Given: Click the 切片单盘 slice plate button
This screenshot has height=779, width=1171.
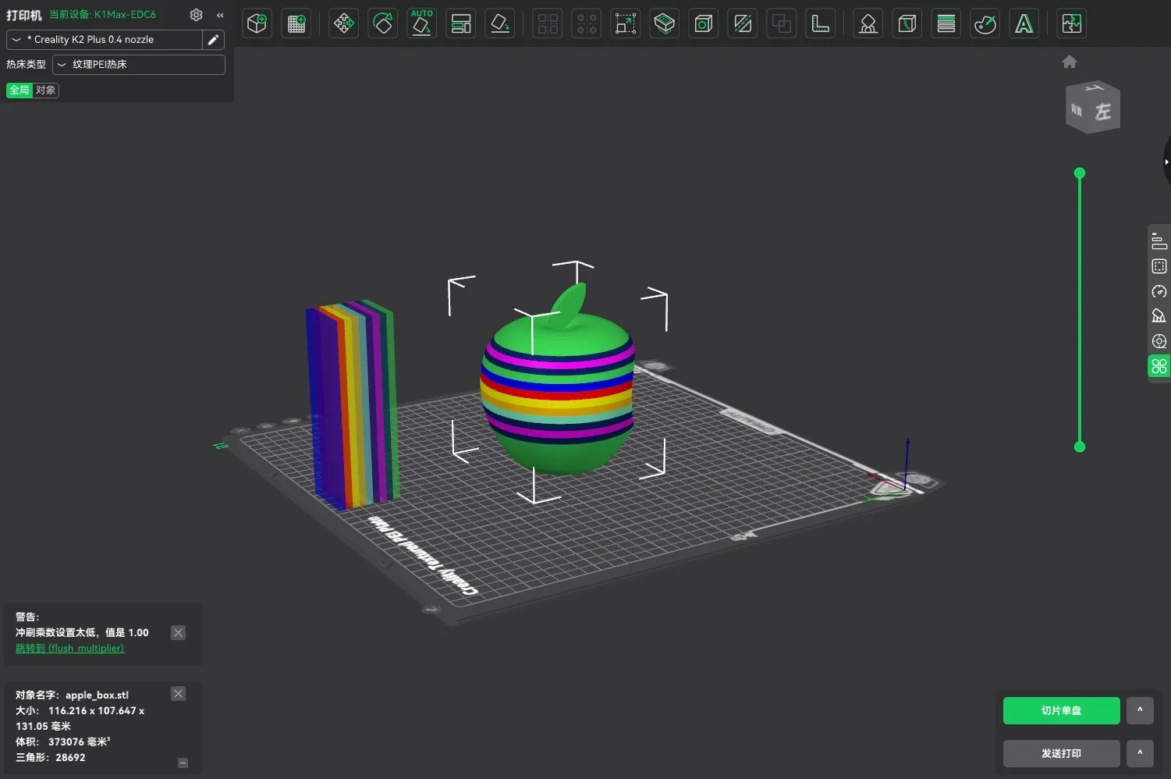Looking at the screenshot, I should (1062, 710).
